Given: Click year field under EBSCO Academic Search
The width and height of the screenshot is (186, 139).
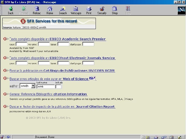Looking at the screenshot, I should pos(22,44).
